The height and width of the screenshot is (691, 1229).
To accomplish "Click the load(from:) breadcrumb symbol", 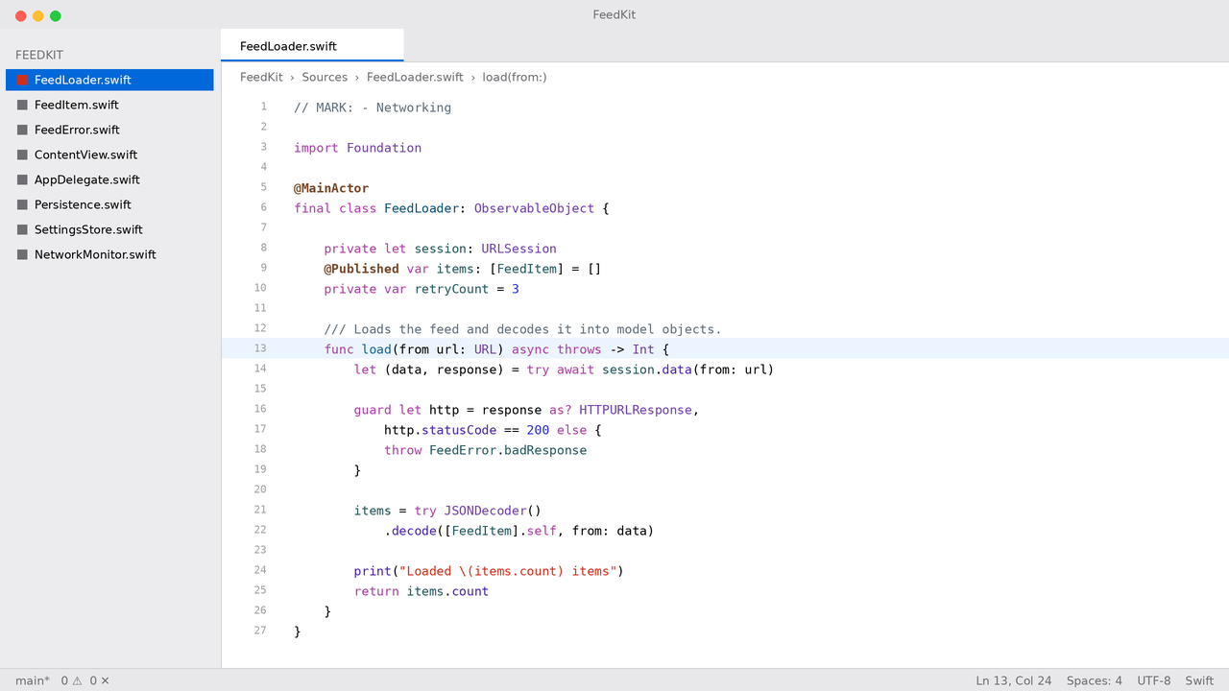I will tap(515, 77).
